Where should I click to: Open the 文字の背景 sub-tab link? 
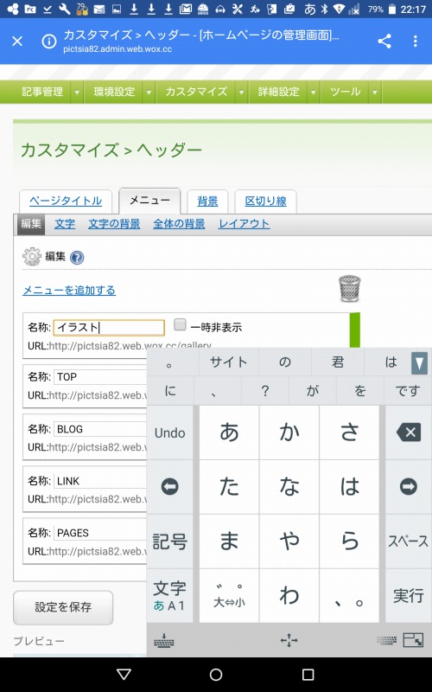[x=114, y=224]
